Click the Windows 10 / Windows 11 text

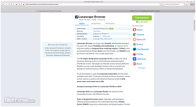pos(101,34)
